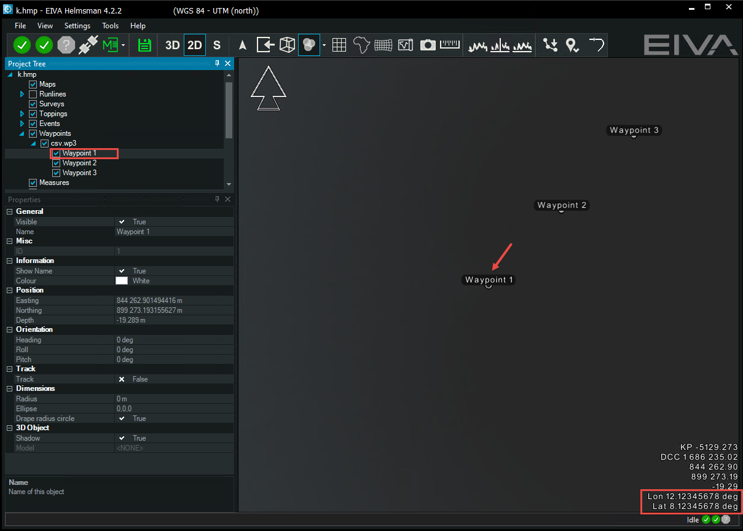This screenshot has height=531, width=743.
Task: Uncheck the Waypoint 2 checkbox
Action: tap(56, 163)
